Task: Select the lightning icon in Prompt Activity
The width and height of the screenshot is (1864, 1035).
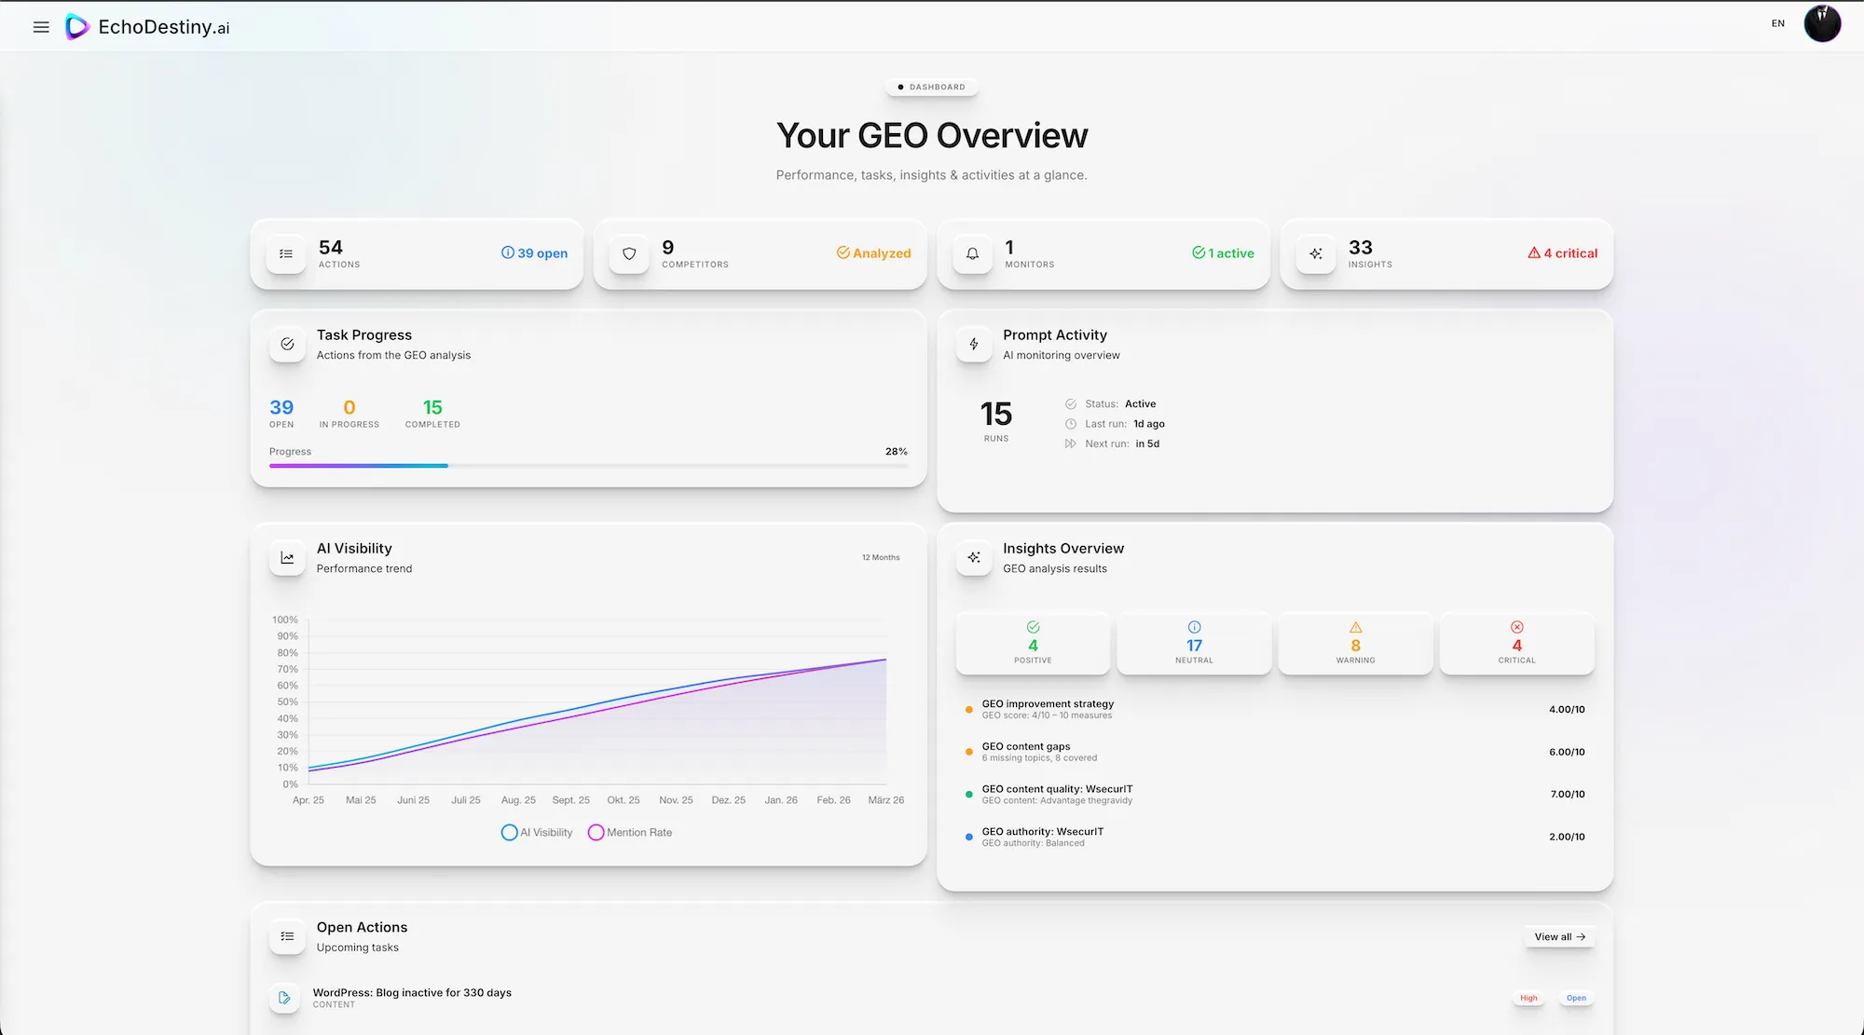Action: point(973,344)
